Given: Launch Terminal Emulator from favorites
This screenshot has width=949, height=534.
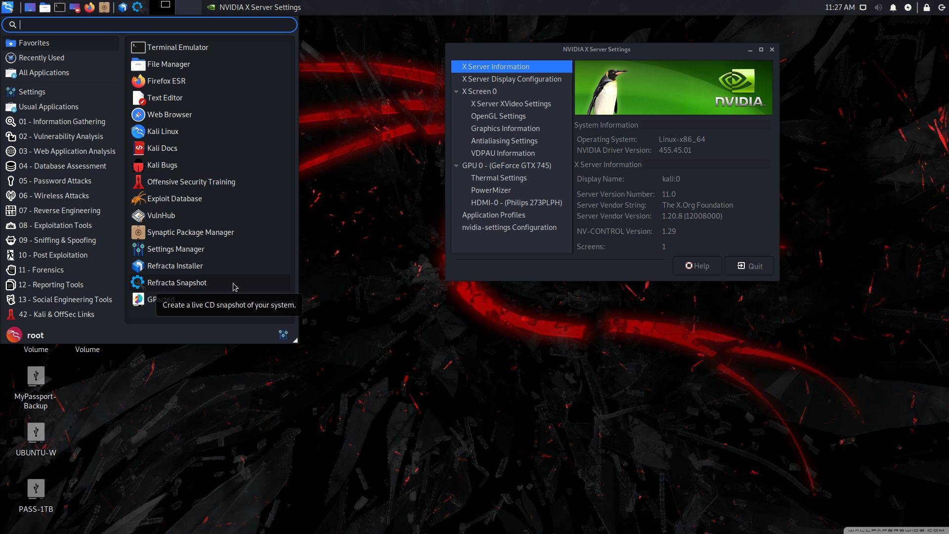Looking at the screenshot, I should click(177, 47).
